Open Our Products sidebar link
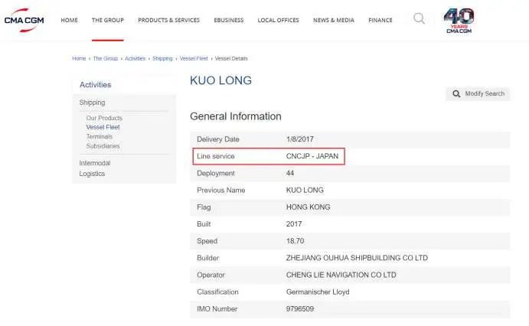Image resolution: width=529 pixels, height=326 pixels. coord(104,118)
